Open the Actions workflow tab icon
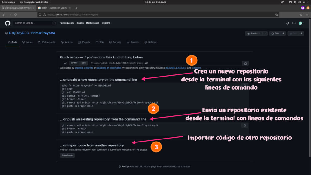Viewport: 311px width, 175px height. (x=62, y=42)
